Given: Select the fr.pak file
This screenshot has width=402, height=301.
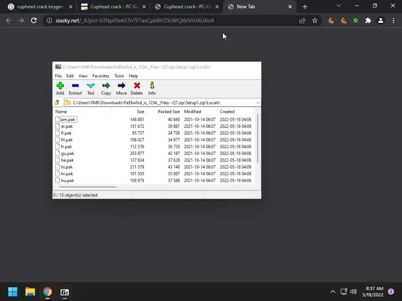Looking at the screenshot, I should click(66, 147).
